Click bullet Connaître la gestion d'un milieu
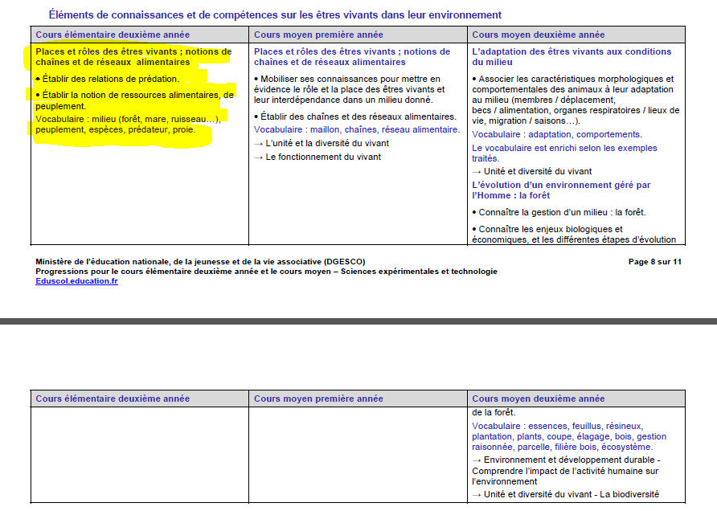Viewport: 717px width, 511px height. (562, 212)
